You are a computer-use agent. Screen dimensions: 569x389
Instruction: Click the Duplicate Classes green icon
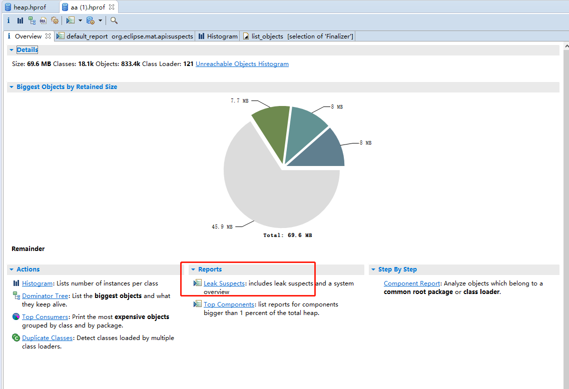[16, 337]
